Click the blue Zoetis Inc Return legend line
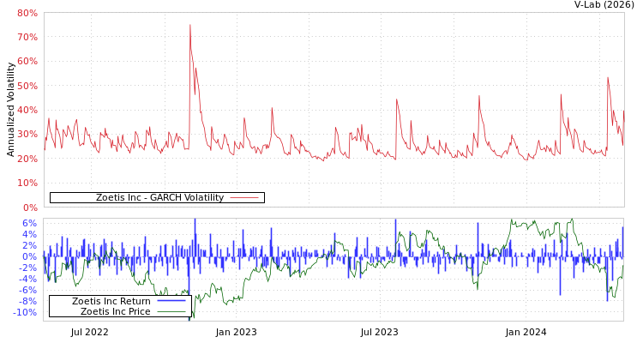The height and width of the screenshot is (343, 643). (x=171, y=302)
